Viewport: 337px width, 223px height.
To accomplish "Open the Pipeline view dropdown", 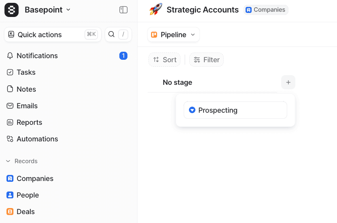I will point(173,35).
